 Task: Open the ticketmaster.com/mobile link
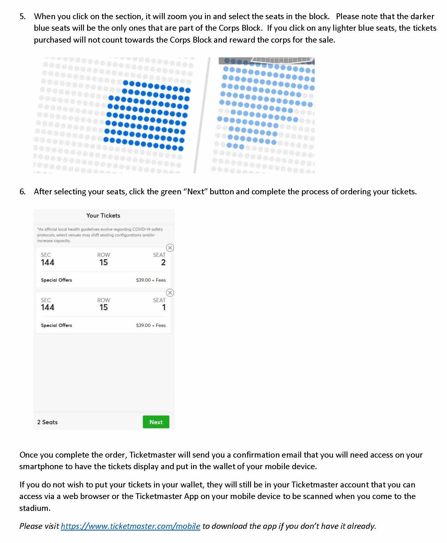[x=130, y=526]
